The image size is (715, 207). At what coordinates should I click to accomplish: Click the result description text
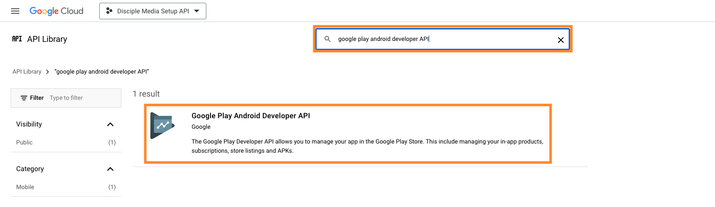pos(367,146)
